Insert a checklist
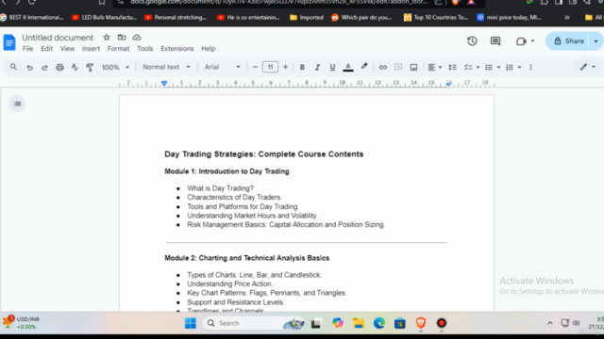 coord(468,67)
